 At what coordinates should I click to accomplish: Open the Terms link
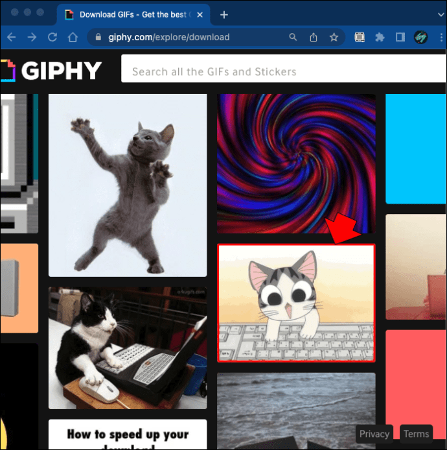416,434
